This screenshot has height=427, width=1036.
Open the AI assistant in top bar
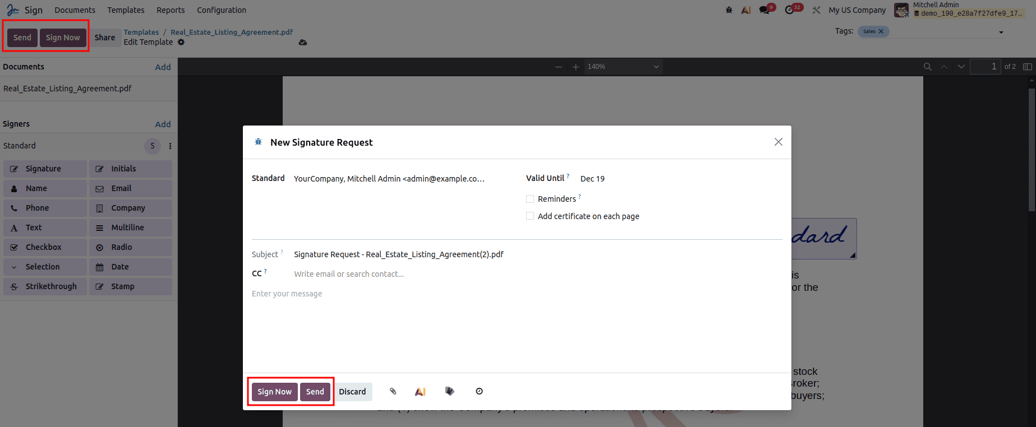pyautogui.click(x=746, y=10)
